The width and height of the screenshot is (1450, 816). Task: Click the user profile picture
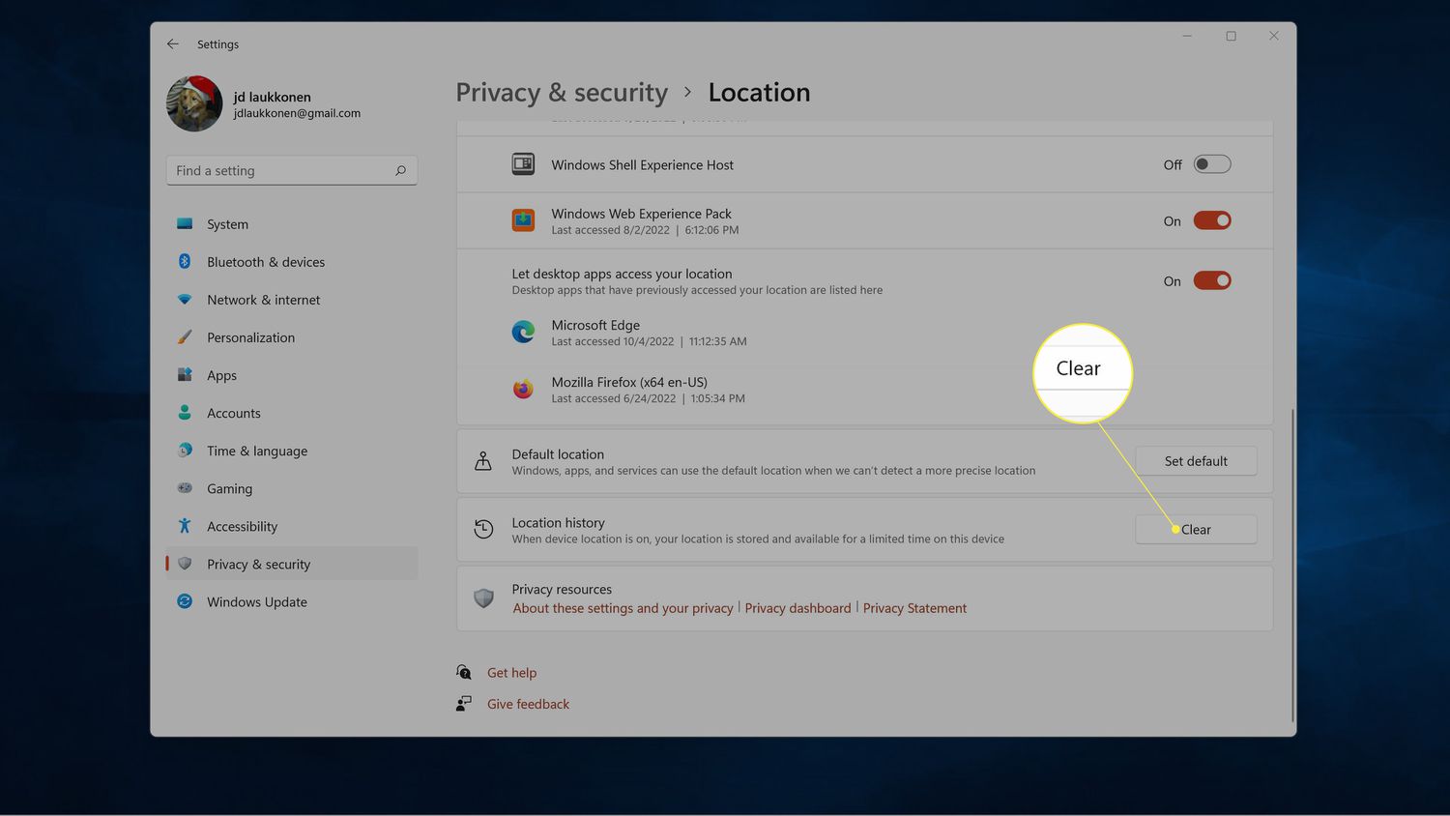click(194, 103)
